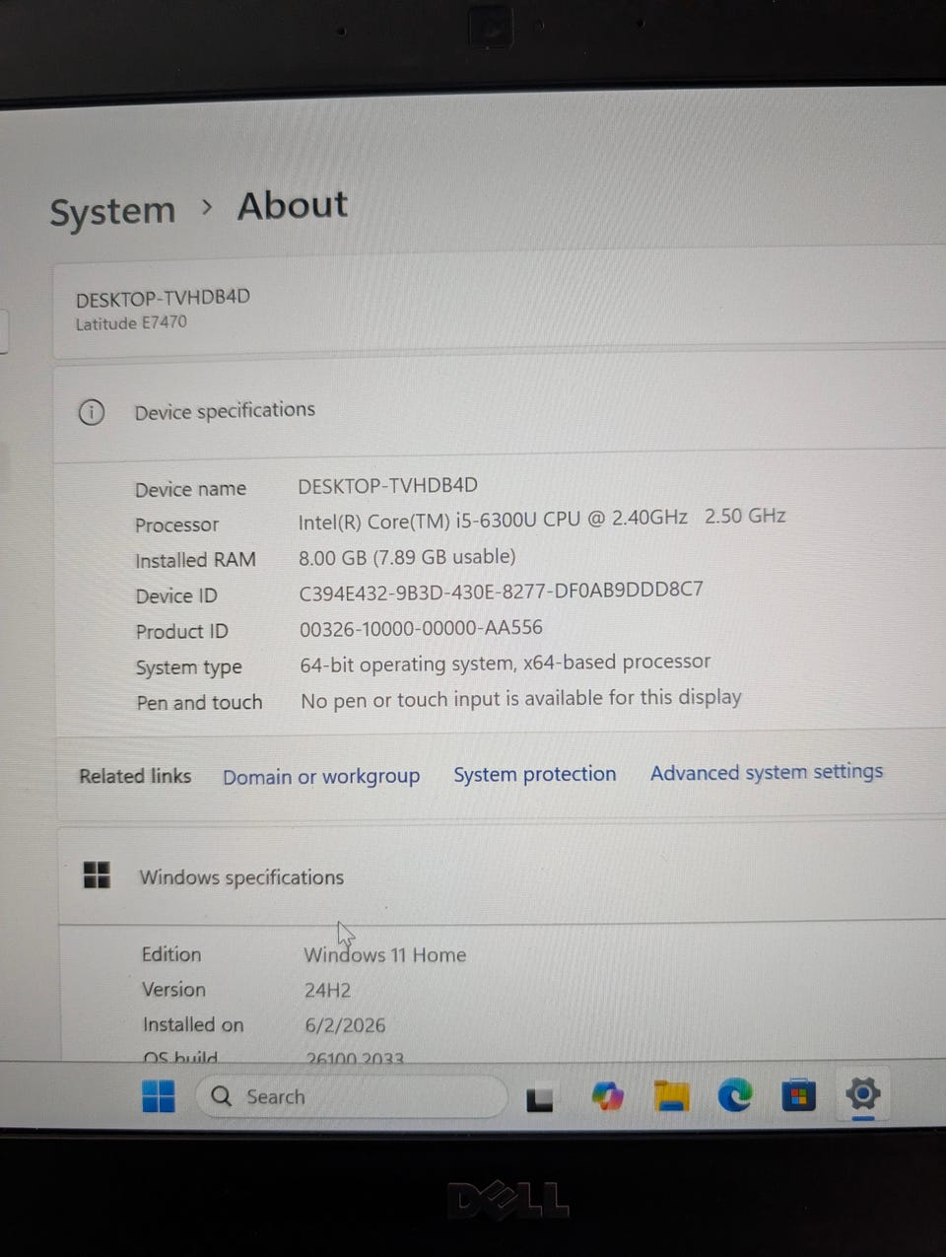
Task: Select the Device ID C394E432 value
Action: (502, 591)
